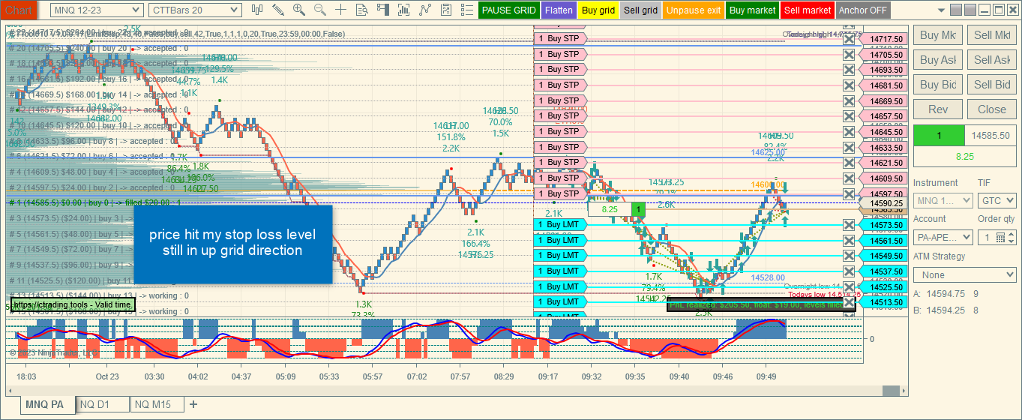Open the ATM Strategy None dropdown
Viewport: 1022px width, 420px height.
(964, 275)
